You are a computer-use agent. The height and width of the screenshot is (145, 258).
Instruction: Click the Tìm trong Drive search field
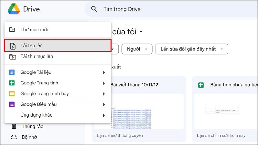pyautogui.click(x=171, y=9)
